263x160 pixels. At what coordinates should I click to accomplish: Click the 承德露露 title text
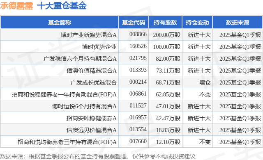tap(16, 6)
